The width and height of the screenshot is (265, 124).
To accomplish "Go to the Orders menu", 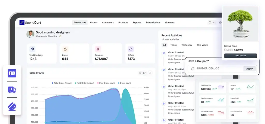I will pos(94,22).
